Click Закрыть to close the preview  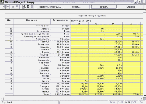(104, 7)
